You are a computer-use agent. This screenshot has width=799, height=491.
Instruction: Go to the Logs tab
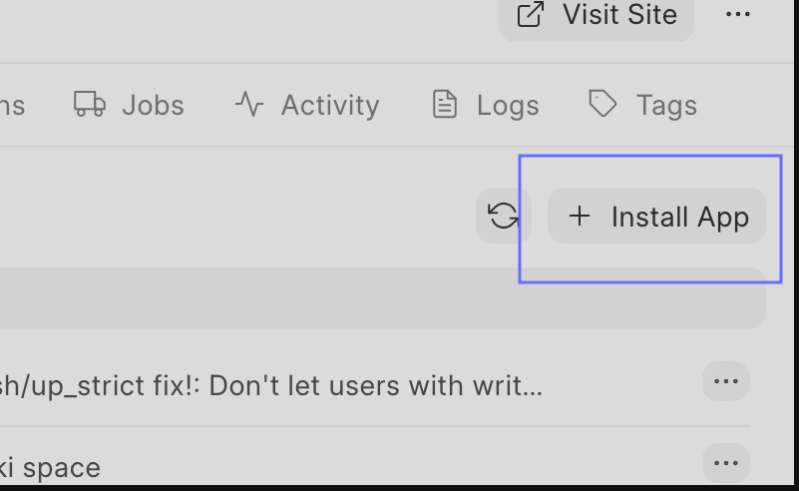pyautogui.click(x=507, y=105)
